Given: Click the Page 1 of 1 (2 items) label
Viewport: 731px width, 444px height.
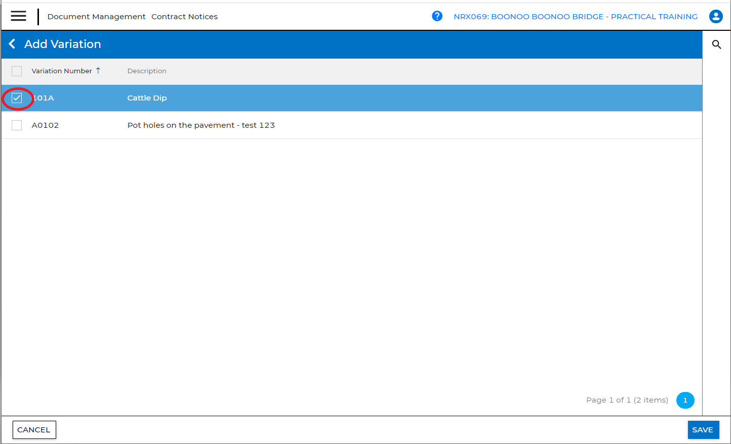Looking at the screenshot, I should 627,400.
